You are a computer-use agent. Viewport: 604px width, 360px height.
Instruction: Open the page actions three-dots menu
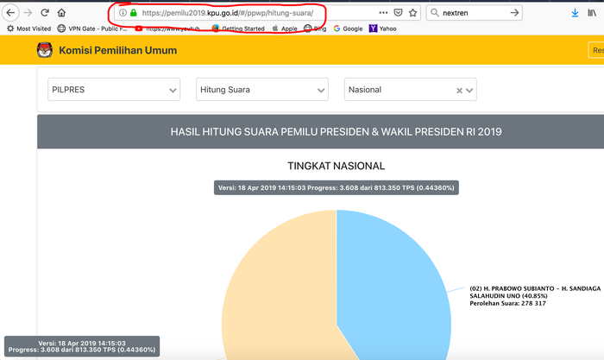pyautogui.click(x=383, y=13)
